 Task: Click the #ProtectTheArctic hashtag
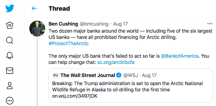[x=69, y=43]
